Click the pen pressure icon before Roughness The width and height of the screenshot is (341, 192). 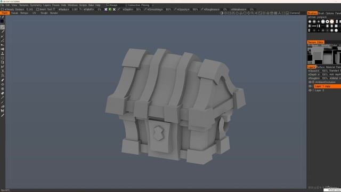tap(202, 10)
